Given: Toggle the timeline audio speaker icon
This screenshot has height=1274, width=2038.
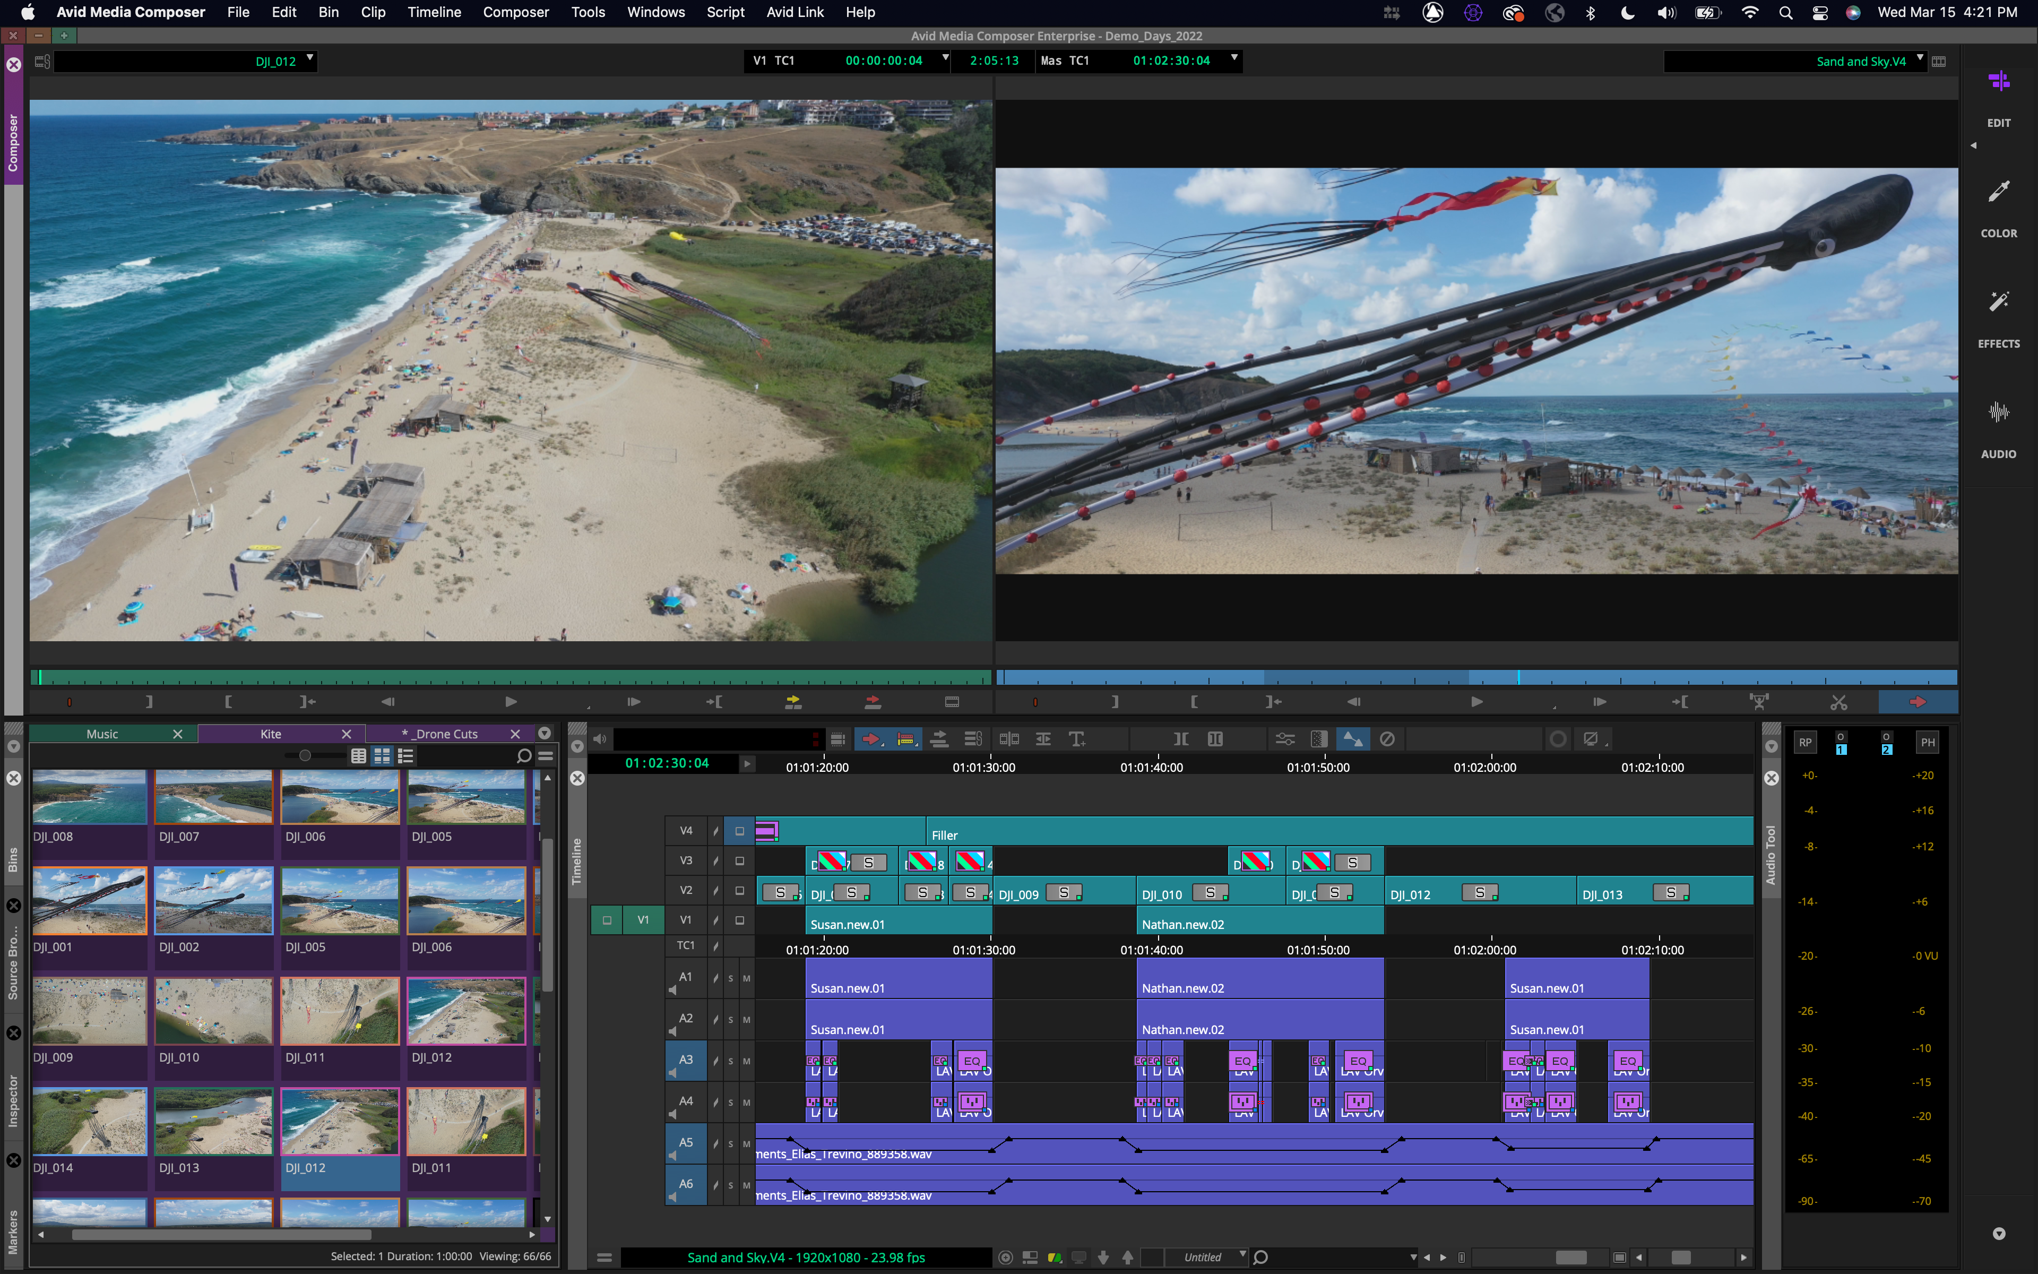Looking at the screenshot, I should click(600, 739).
